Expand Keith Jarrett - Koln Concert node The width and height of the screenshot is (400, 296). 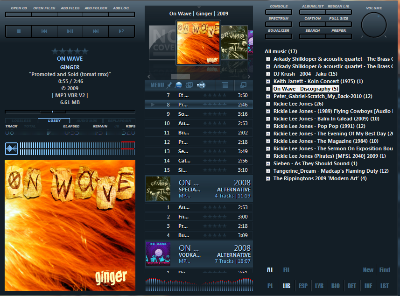coord(268,81)
